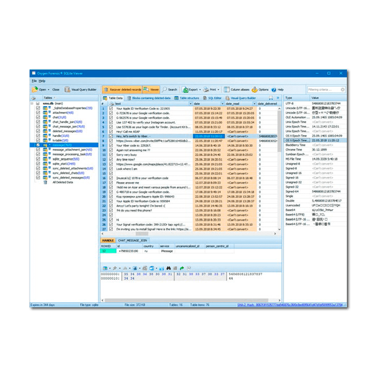The width and height of the screenshot is (376, 376).
Task: Switch to the CHAT_MESSAGE_JOIN tab
Action: [133, 241]
